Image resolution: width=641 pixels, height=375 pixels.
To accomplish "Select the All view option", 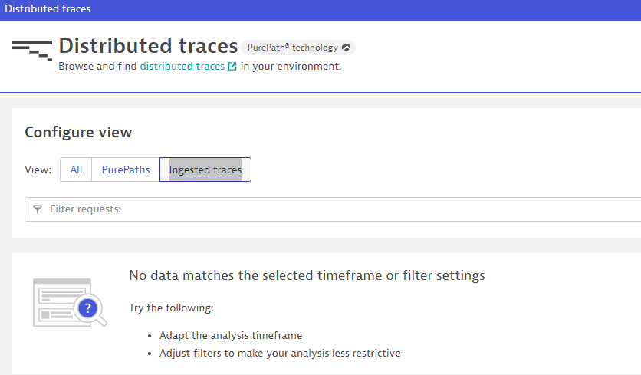I will pyautogui.click(x=76, y=169).
